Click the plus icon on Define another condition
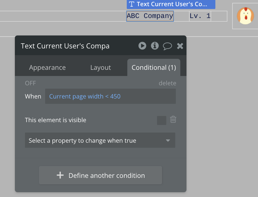Image resolution: width=258 pixels, height=197 pixels. 60,175
